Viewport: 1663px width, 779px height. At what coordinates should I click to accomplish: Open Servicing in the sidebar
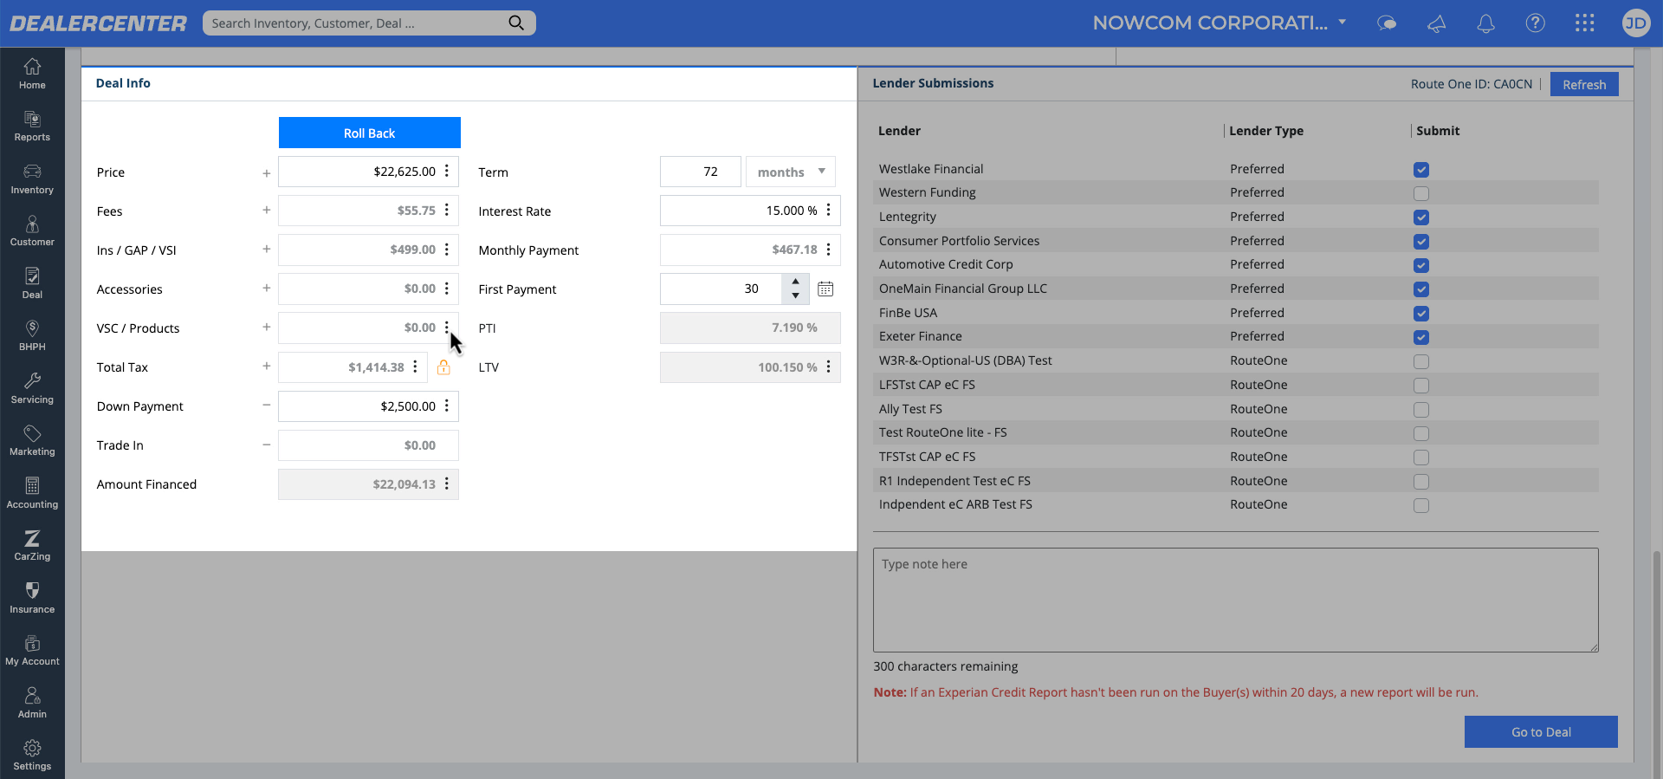point(32,388)
